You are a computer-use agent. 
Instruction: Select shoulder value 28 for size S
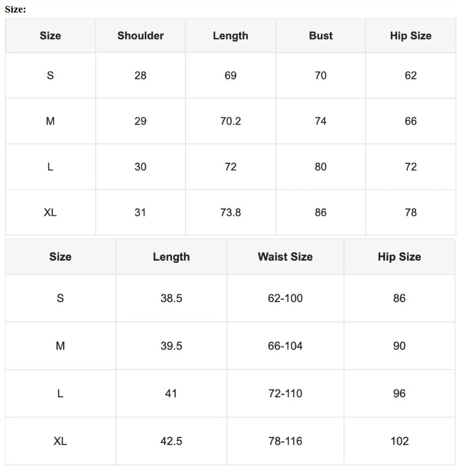[x=140, y=76]
